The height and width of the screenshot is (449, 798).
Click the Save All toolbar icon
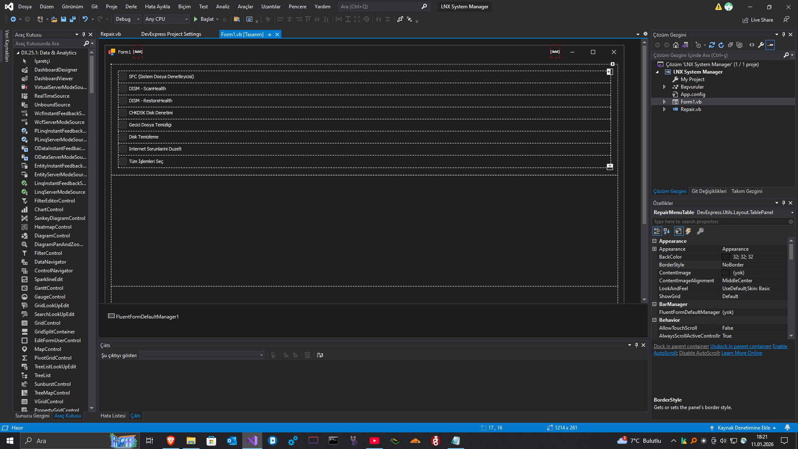[73, 19]
